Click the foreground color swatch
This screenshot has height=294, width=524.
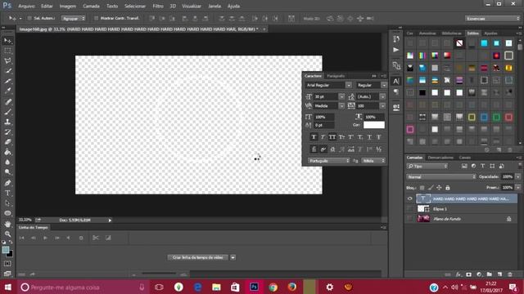(x=6, y=250)
